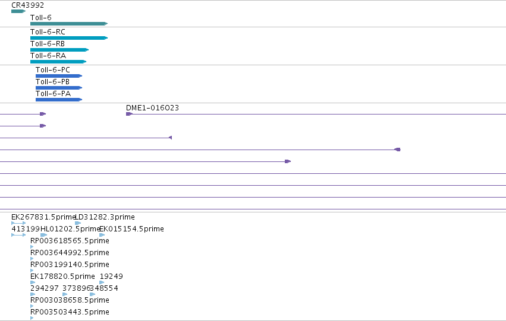506x321 pixels.
Task: Click the CR43992 gene bar
Action: (x=18, y=11)
